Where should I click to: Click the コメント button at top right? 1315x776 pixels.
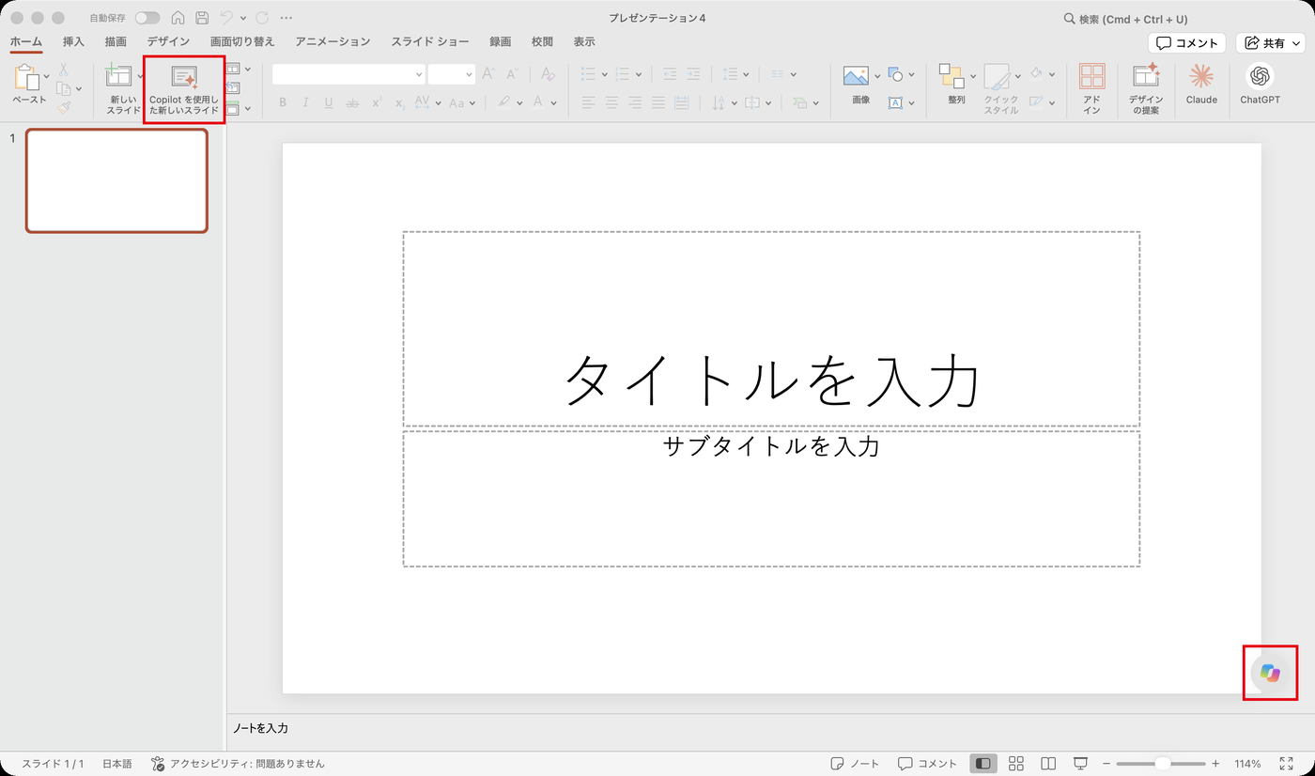coord(1187,42)
